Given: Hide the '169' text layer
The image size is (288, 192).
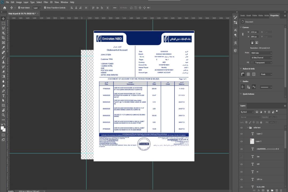Looking at the screenshot, I should tap(242, 164).
